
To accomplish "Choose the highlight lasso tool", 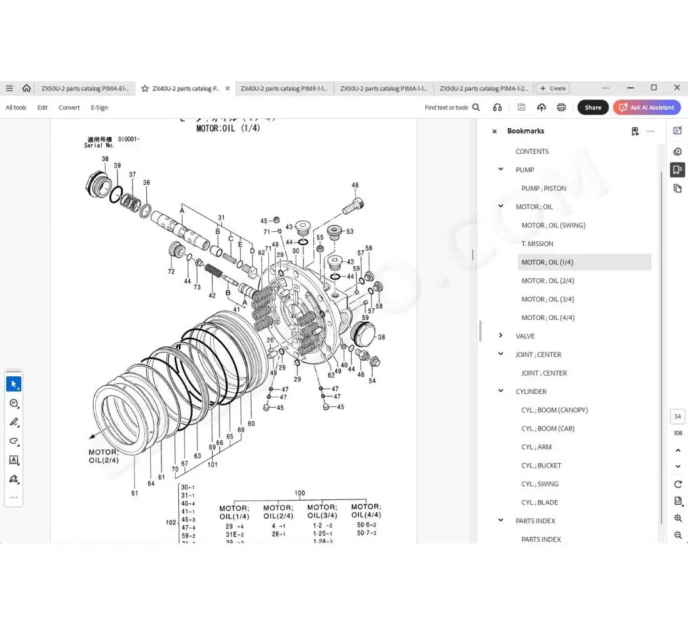I will pyautogui.click(x=14, y=441).
